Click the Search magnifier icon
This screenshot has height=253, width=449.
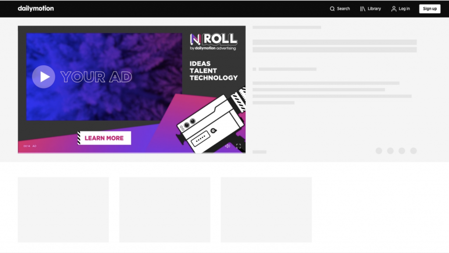point(332,9)
